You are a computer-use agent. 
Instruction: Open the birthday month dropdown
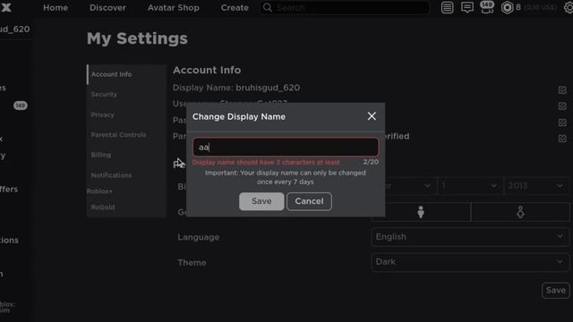[404, 186]
